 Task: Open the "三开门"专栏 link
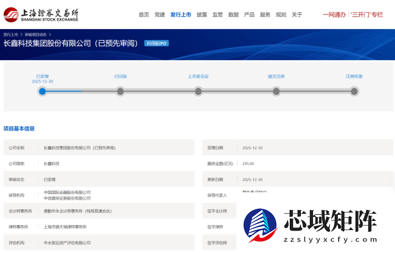point(366,15)
